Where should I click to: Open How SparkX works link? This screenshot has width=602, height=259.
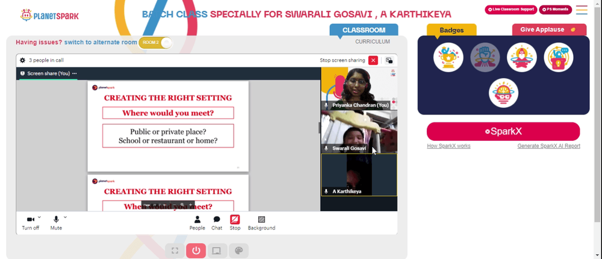click(448, 146)
